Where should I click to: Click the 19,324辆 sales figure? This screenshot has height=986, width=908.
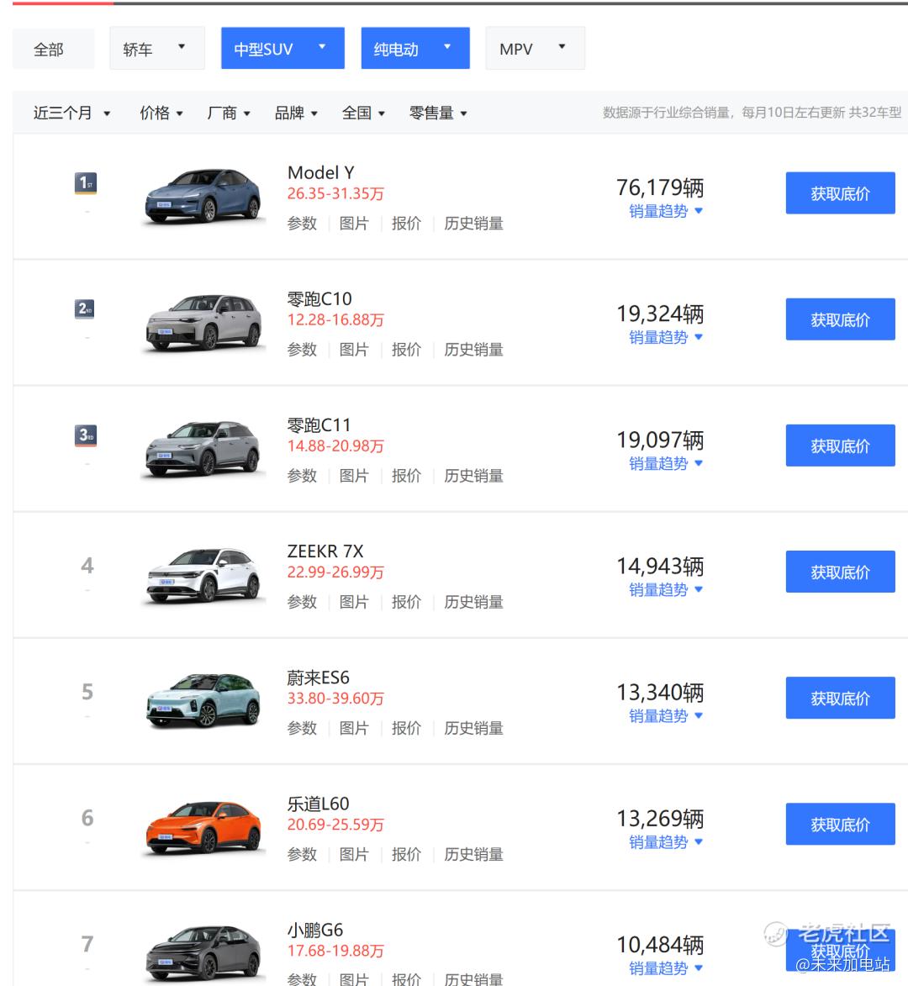pos(660,314)
